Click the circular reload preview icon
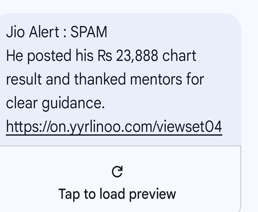 (x=117, y=172)
